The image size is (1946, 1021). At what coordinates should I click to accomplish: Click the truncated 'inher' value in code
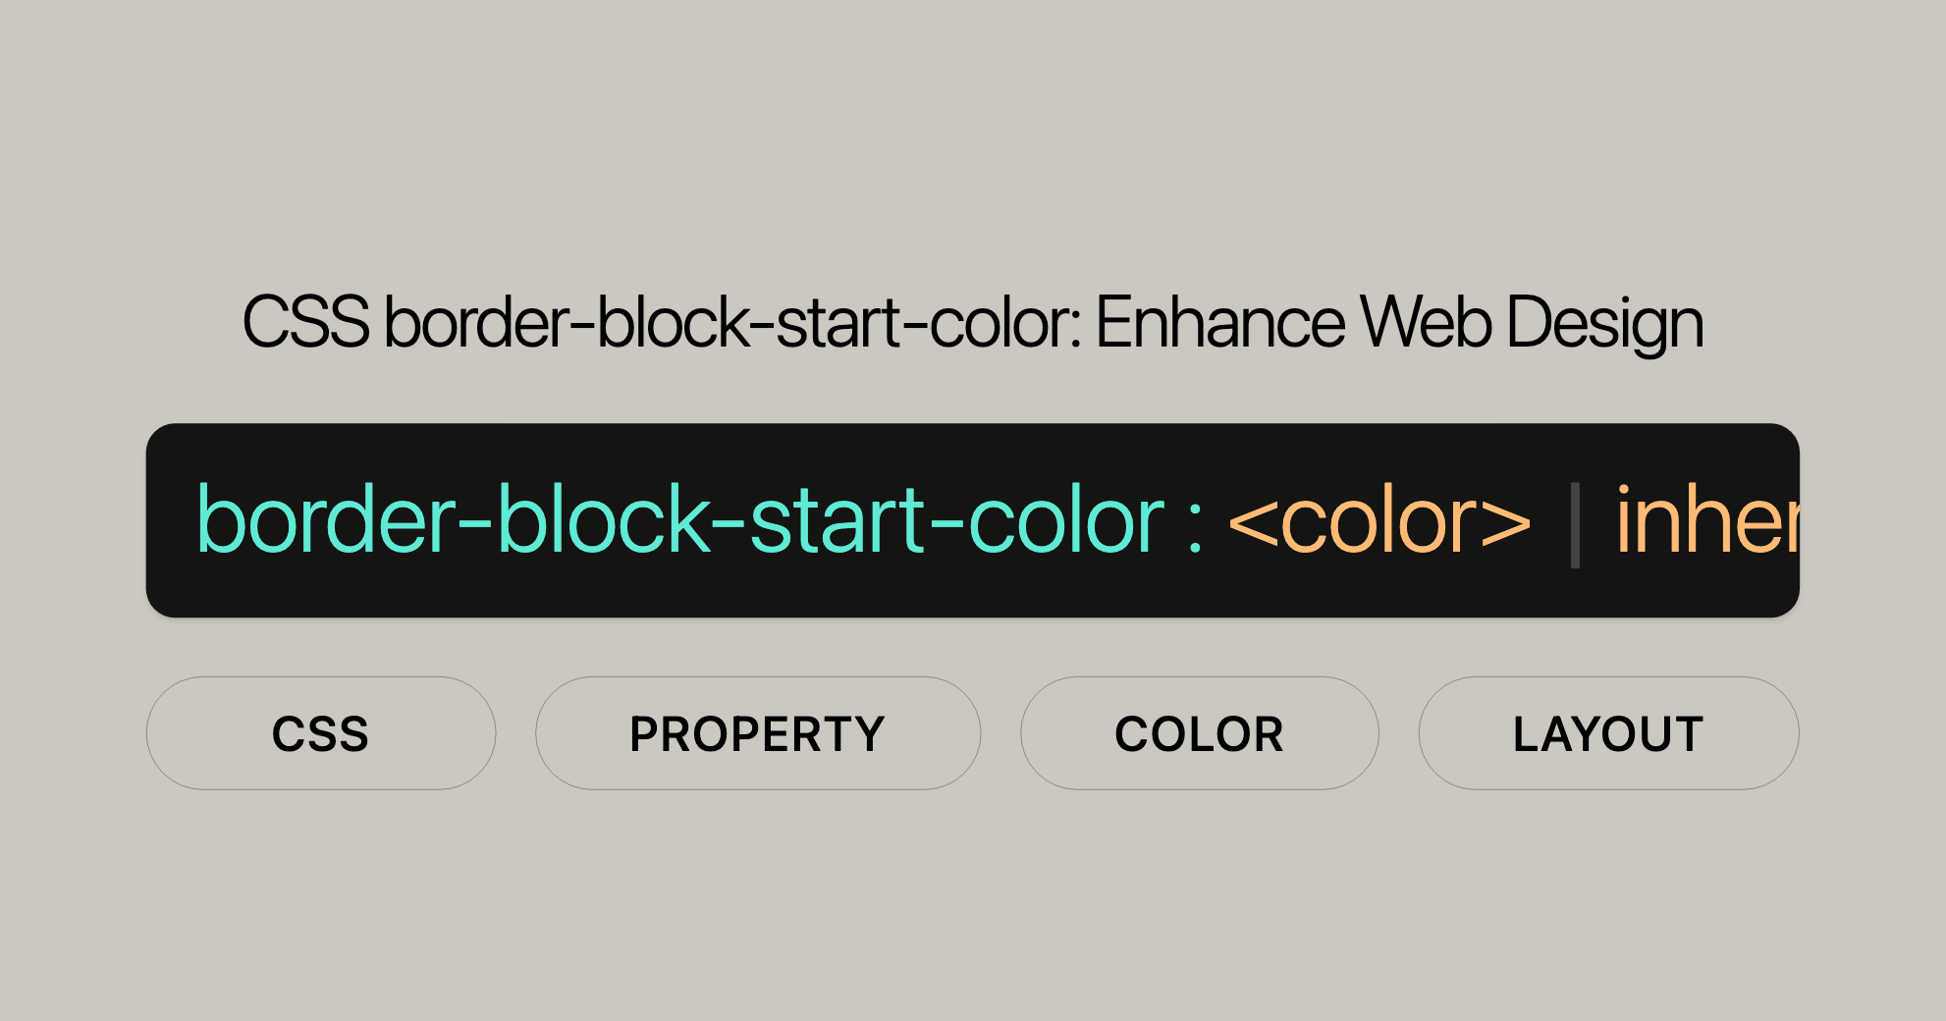pyautogui.click(x=1707, y=520)
